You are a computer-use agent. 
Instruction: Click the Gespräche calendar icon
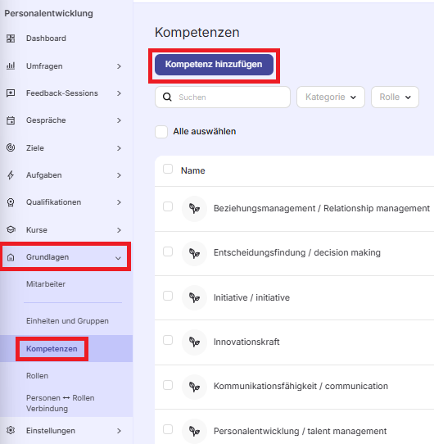(11, 120)
